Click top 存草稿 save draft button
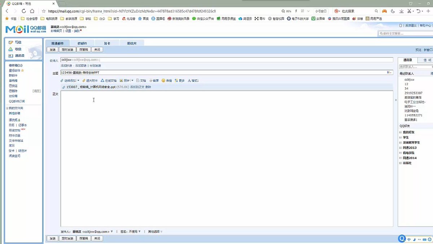 click(x=83, y=50)
